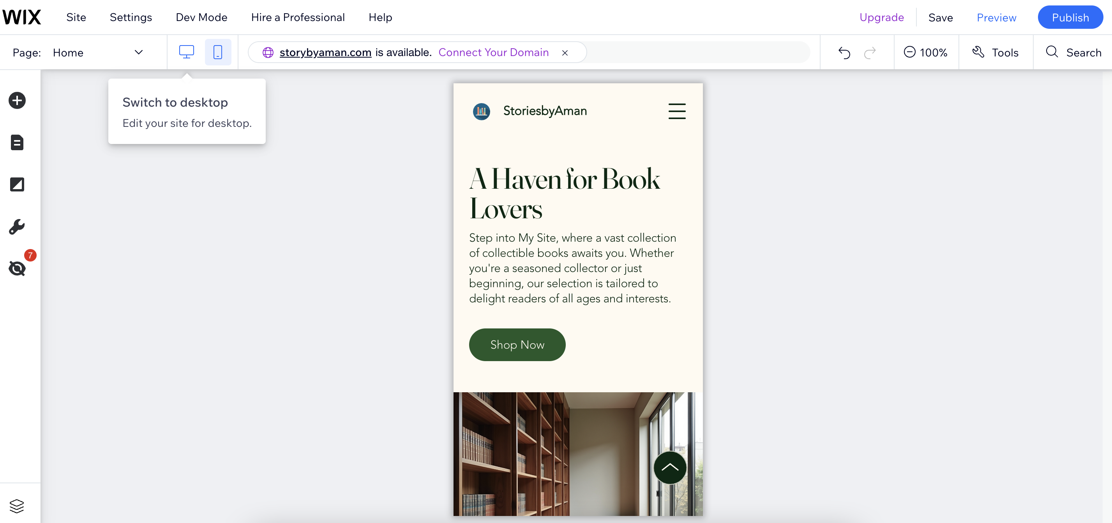
Task: Open the Dev Mode menu
Action: tap(201, 17)
